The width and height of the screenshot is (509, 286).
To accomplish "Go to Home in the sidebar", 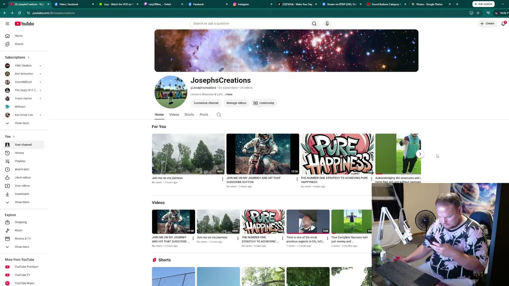I will click(x=23, y=36).
